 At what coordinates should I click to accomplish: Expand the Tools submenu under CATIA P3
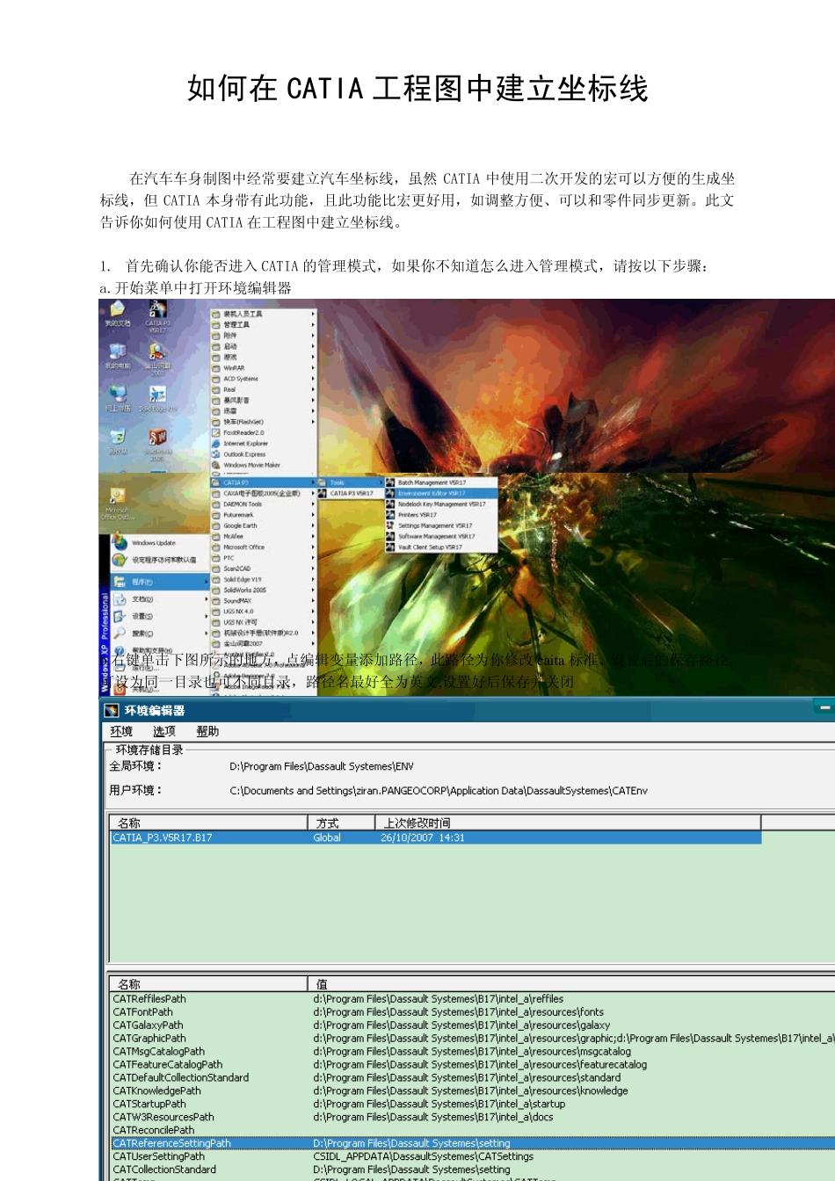click(350, 482)
